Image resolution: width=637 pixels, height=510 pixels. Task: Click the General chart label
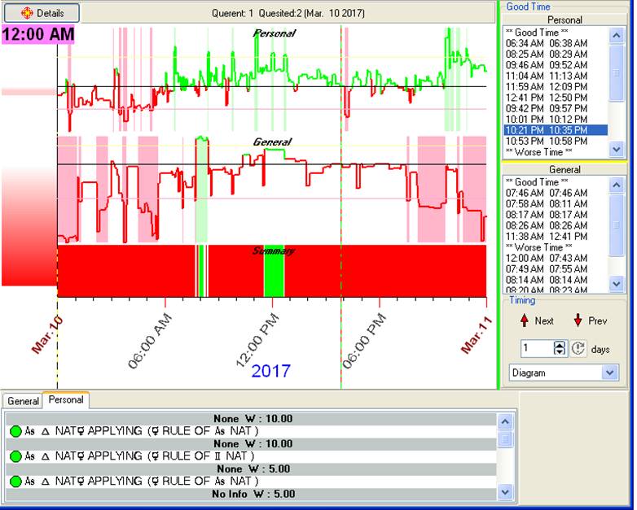click(272, 142)
